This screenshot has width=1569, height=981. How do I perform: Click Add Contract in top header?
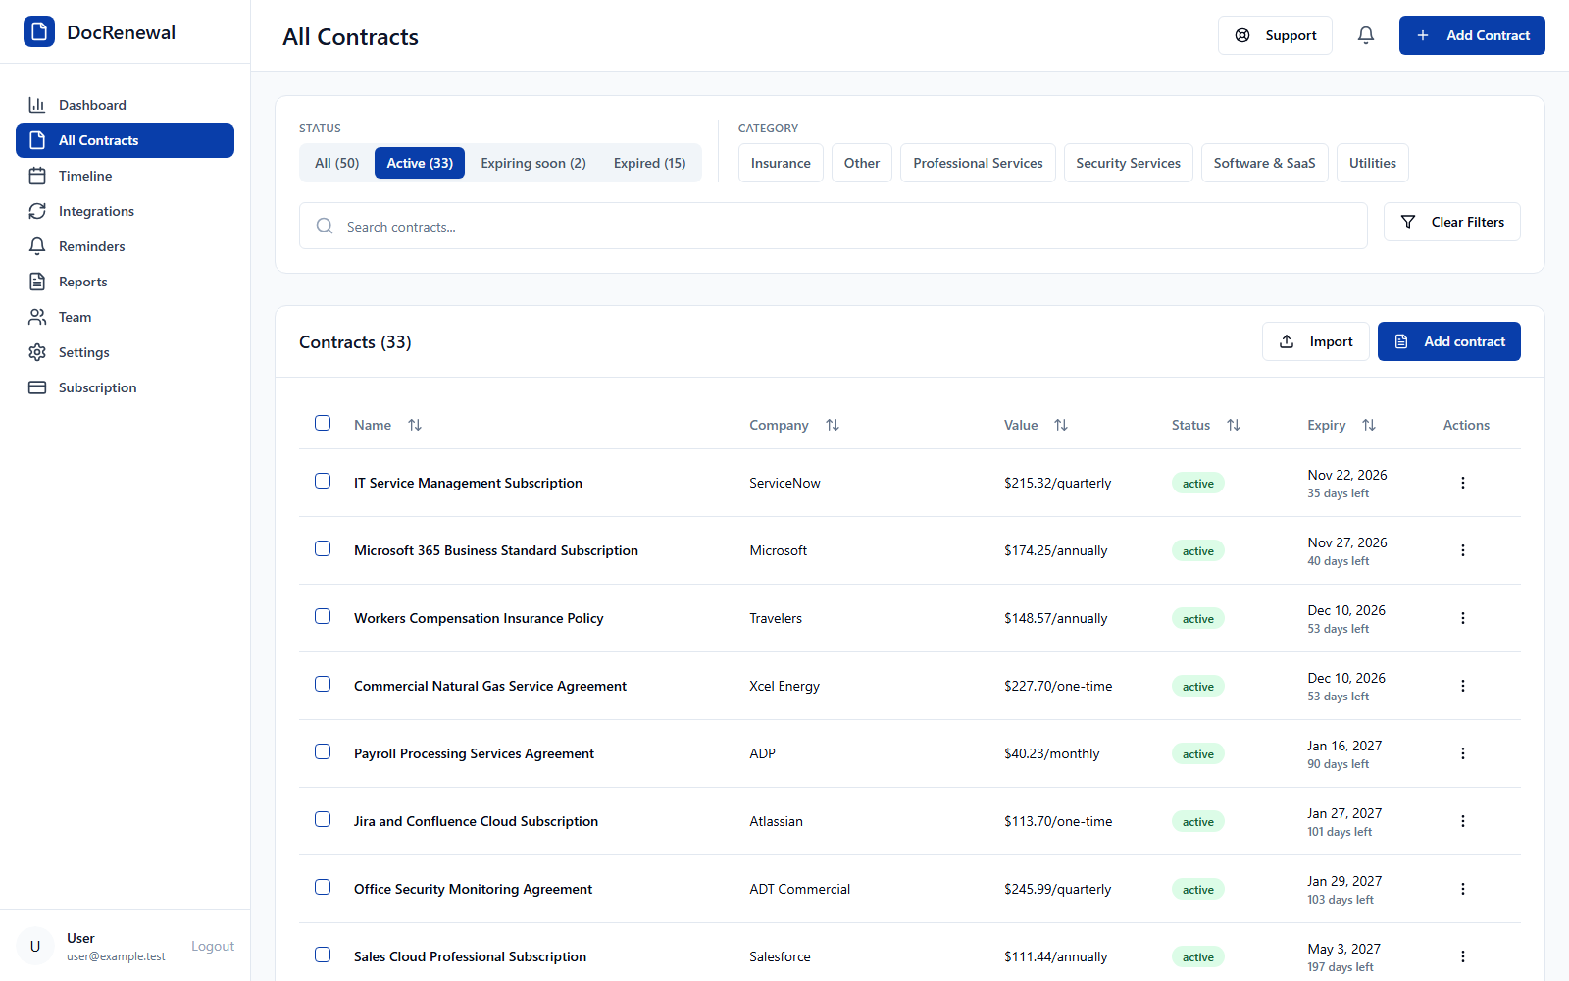point(1472,35)
